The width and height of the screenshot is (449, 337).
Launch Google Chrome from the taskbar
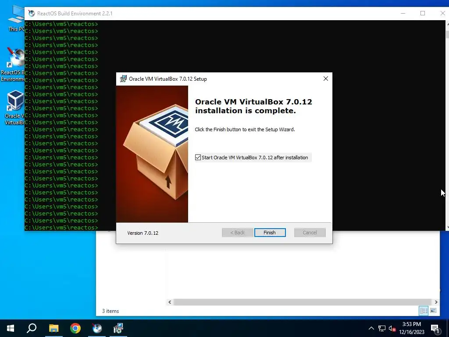pos(75,328)
